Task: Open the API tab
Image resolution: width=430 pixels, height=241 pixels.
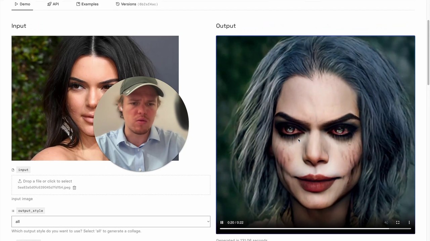Action: [x=53, y=4]
